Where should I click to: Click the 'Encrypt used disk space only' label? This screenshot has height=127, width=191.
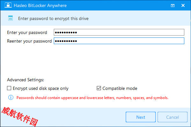40,89
